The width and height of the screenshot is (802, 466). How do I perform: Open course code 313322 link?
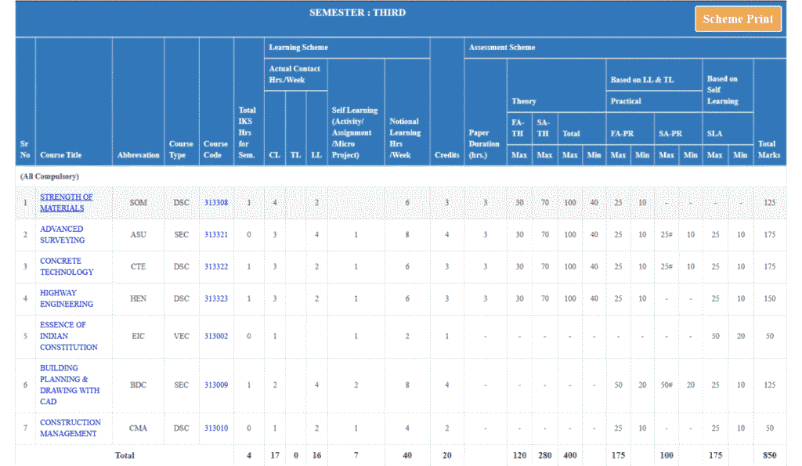tap(216, 266)
